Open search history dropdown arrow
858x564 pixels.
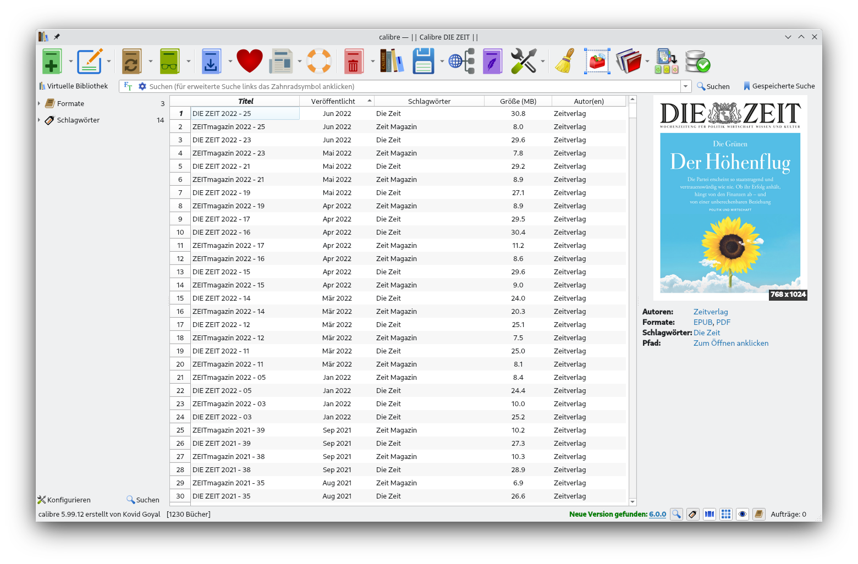click(x=686, y=86)
